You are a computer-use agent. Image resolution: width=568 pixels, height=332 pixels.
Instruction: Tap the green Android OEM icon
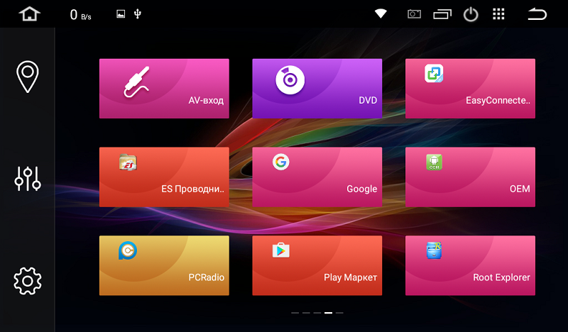pos(434,162)
